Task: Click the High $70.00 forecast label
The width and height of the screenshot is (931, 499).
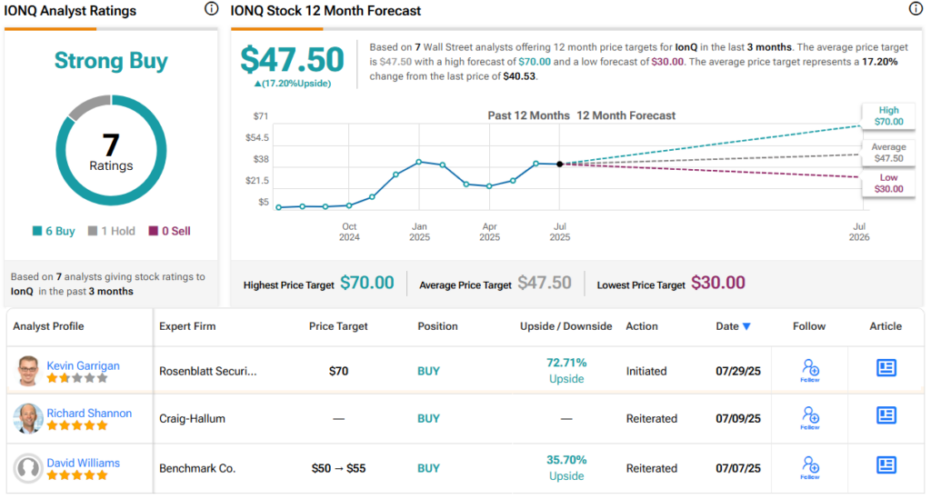Action: [x=888, y=115]
